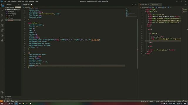
Task: Open More Actions for styles.css editor
Action: point(136,5)
